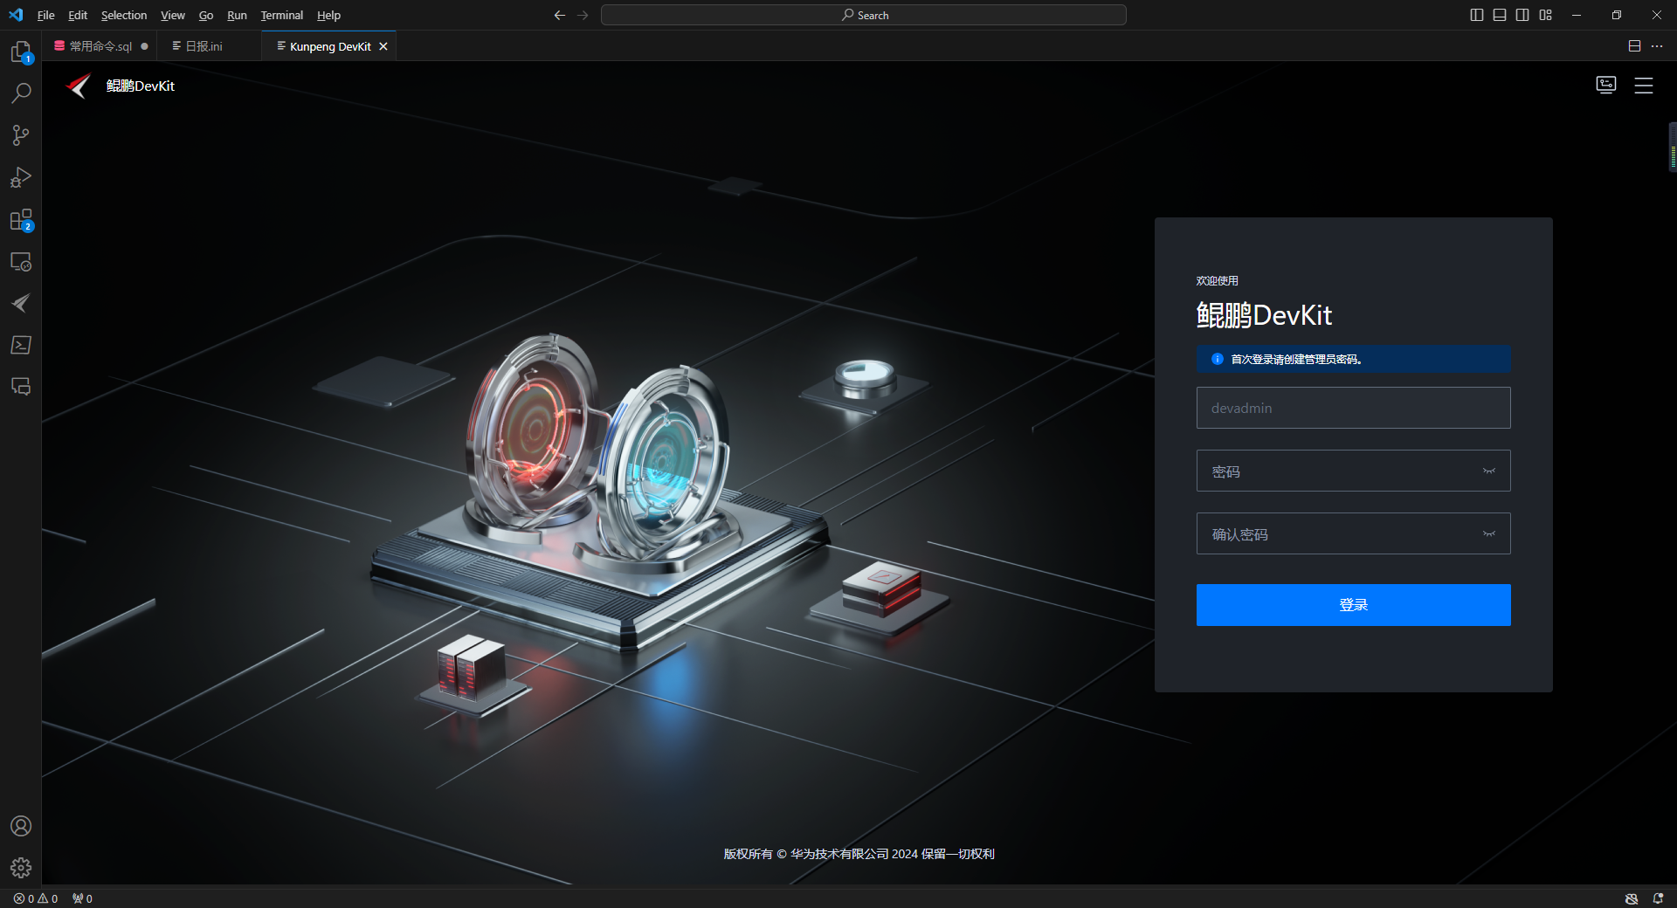
Task: Show password with the 确认密码 field eye icon
Action: click(1489, 534)
